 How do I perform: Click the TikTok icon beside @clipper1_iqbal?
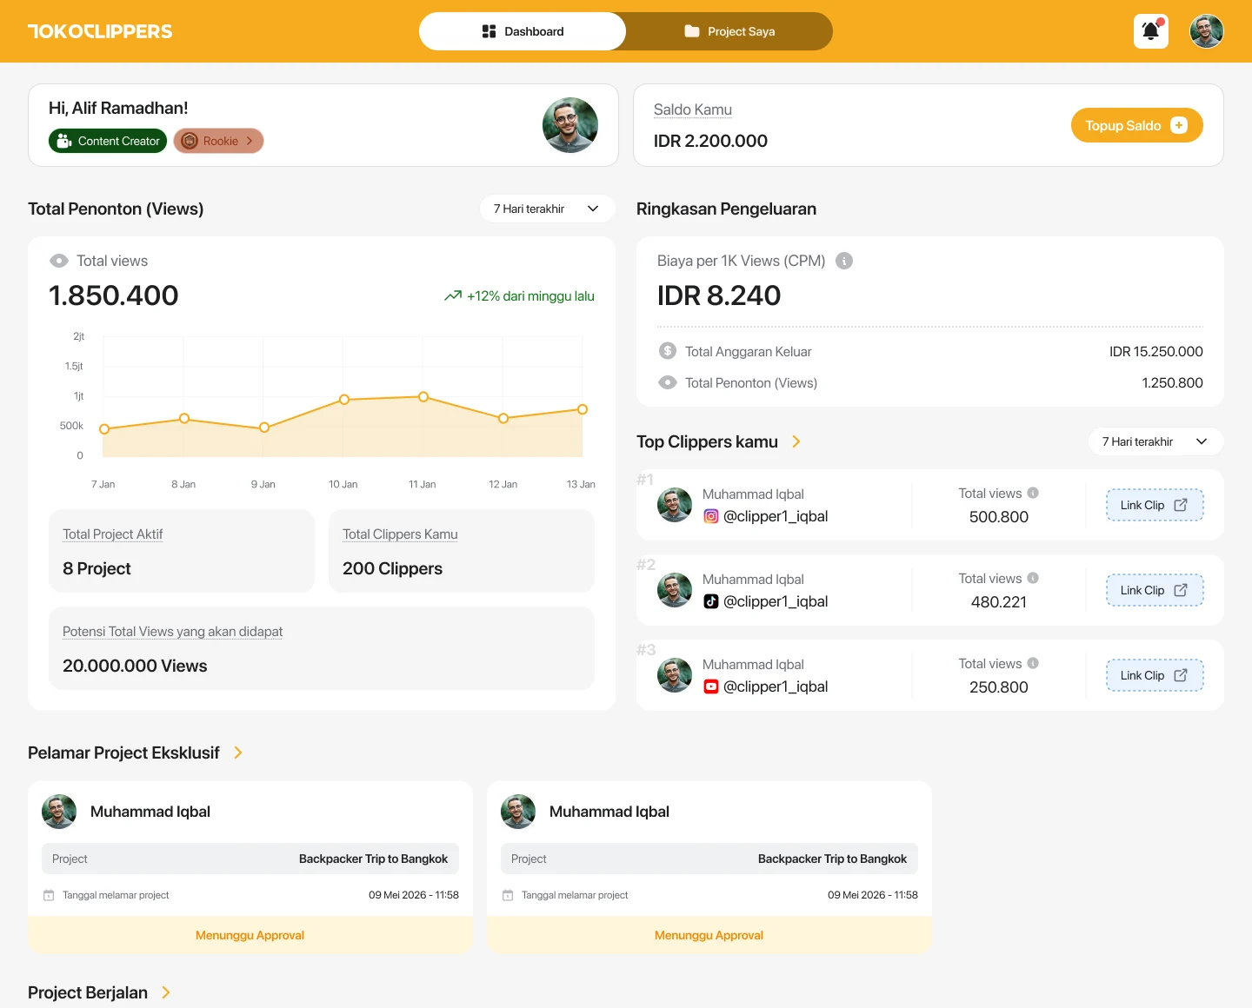711,601
